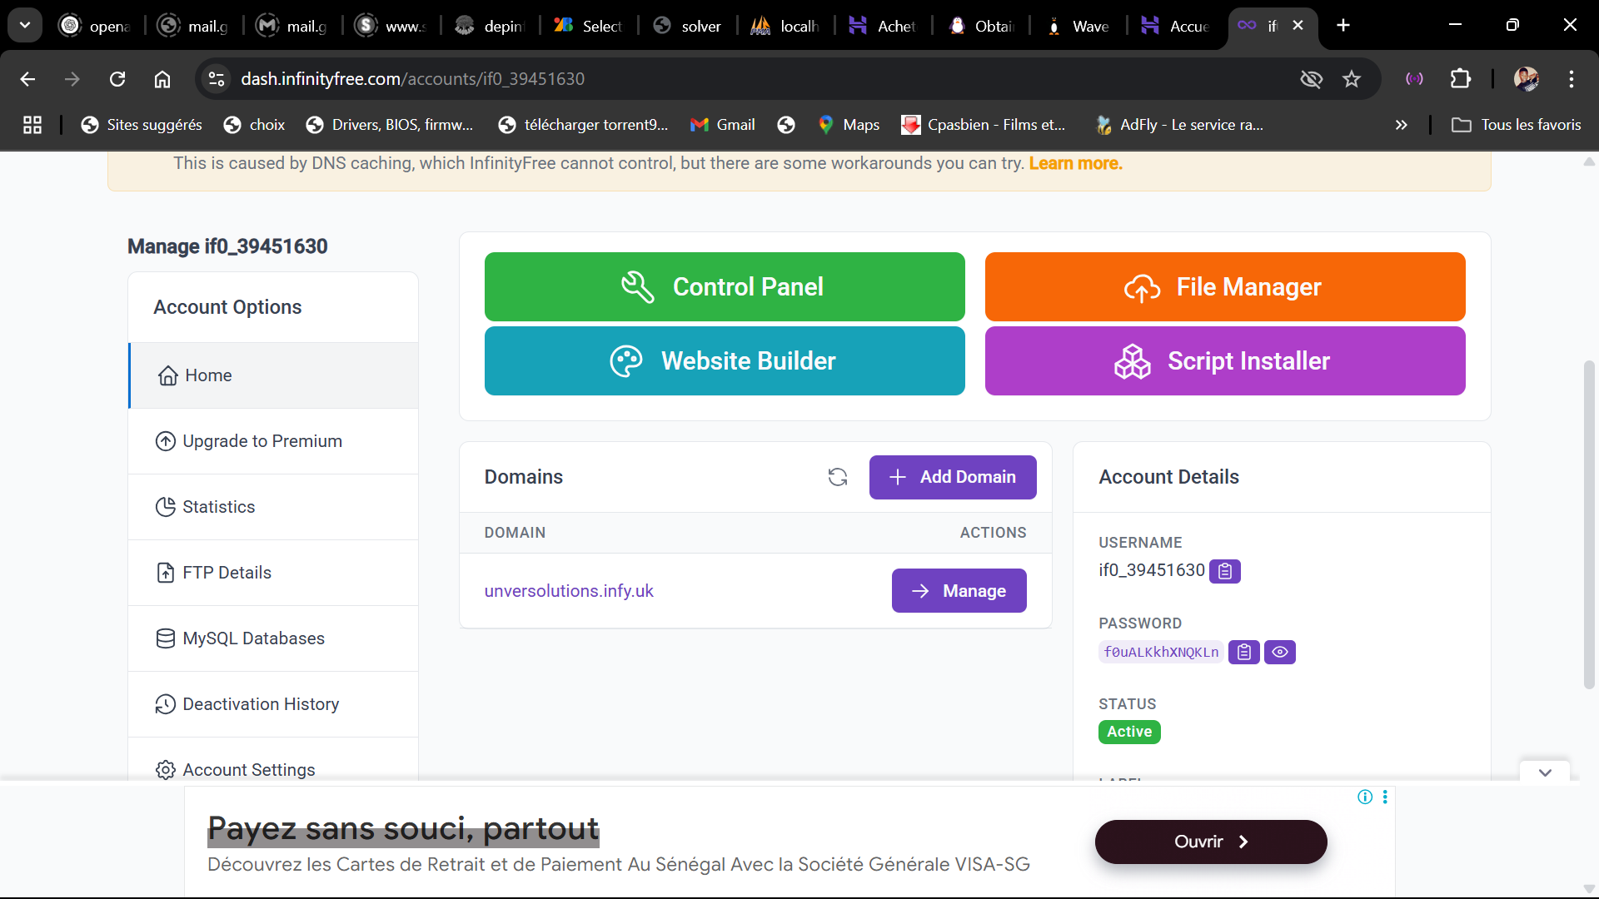This screenshot has width=1599, height=899.
Task: Open the Control Panel
Action: [x=724, y=286]
